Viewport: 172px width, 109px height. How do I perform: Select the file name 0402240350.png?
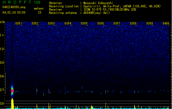(x=14, y=7)
